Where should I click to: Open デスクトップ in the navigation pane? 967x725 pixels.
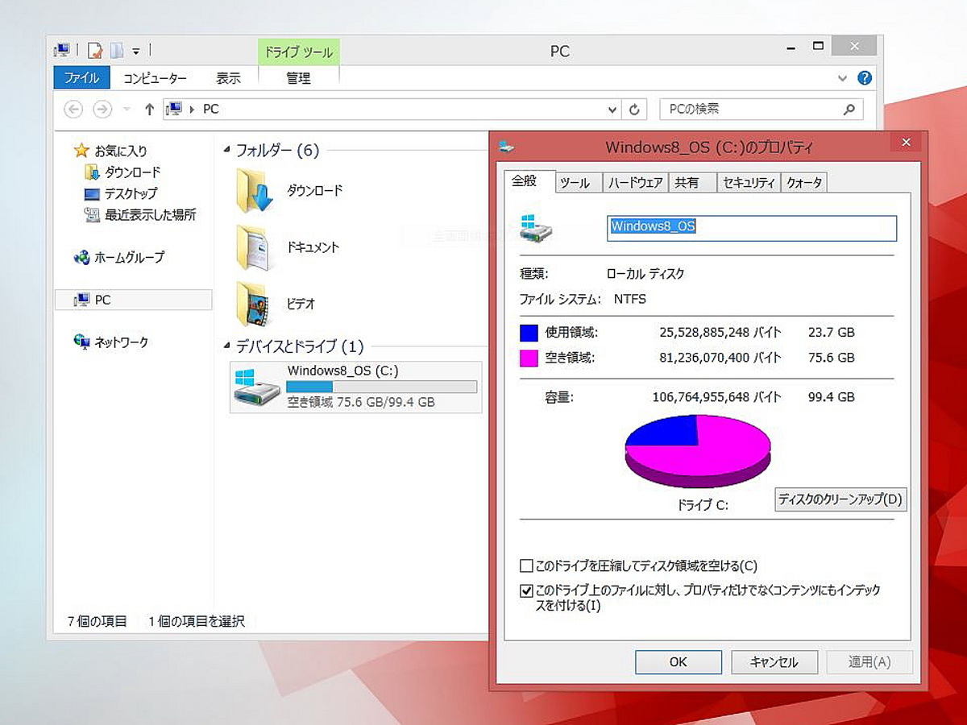click(121, 193)
